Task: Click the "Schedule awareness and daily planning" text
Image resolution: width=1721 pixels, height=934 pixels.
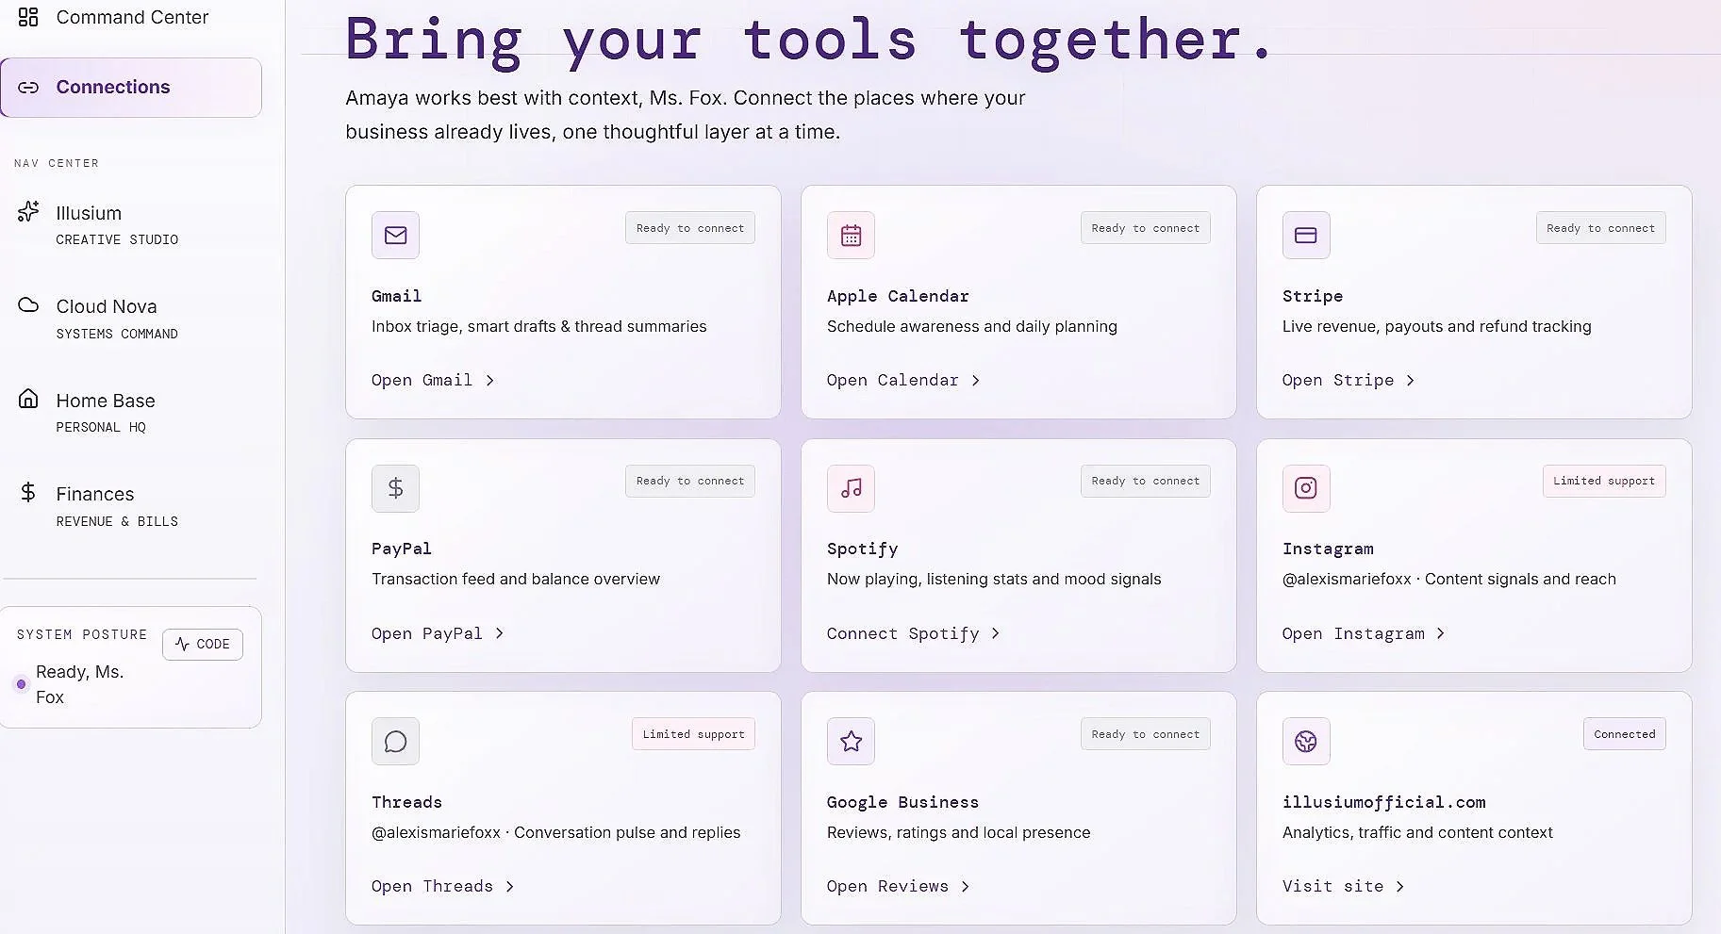Action: point(972,326)
